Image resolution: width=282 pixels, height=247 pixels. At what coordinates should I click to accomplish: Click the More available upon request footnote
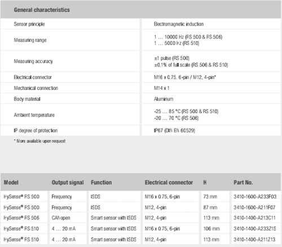(39, 141)
